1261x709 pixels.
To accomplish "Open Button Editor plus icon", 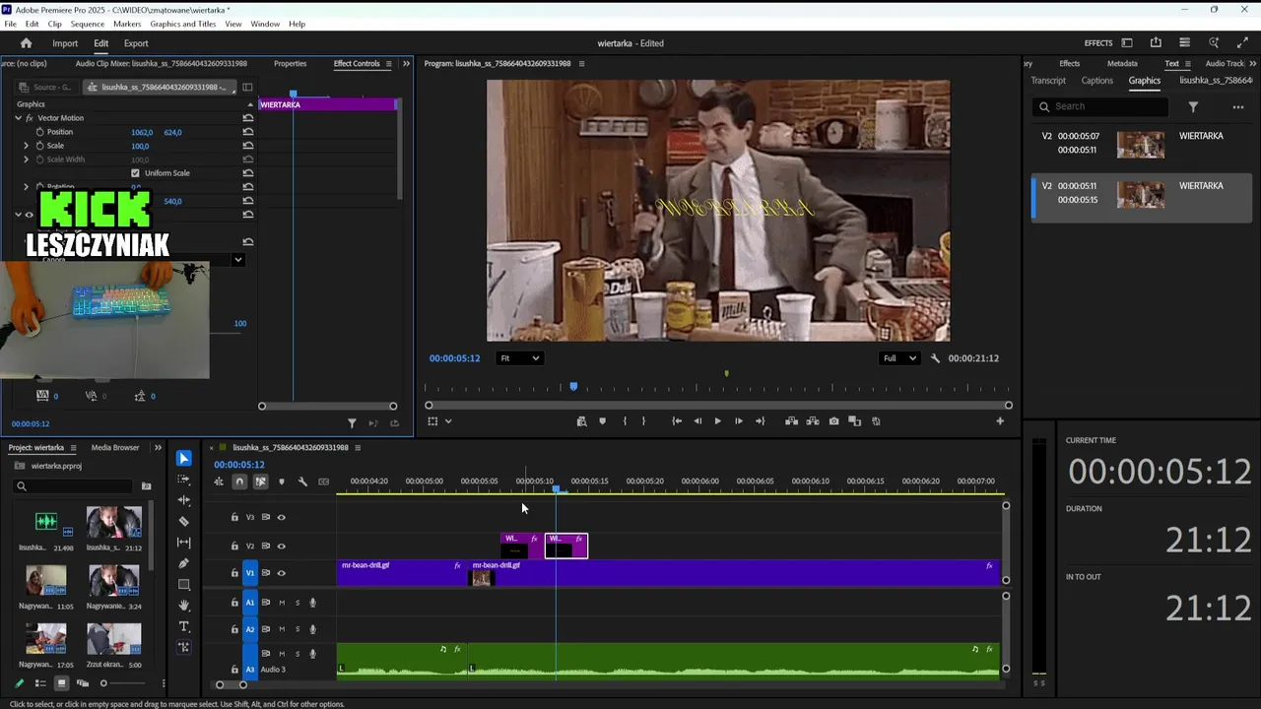I will (1000, 421).
